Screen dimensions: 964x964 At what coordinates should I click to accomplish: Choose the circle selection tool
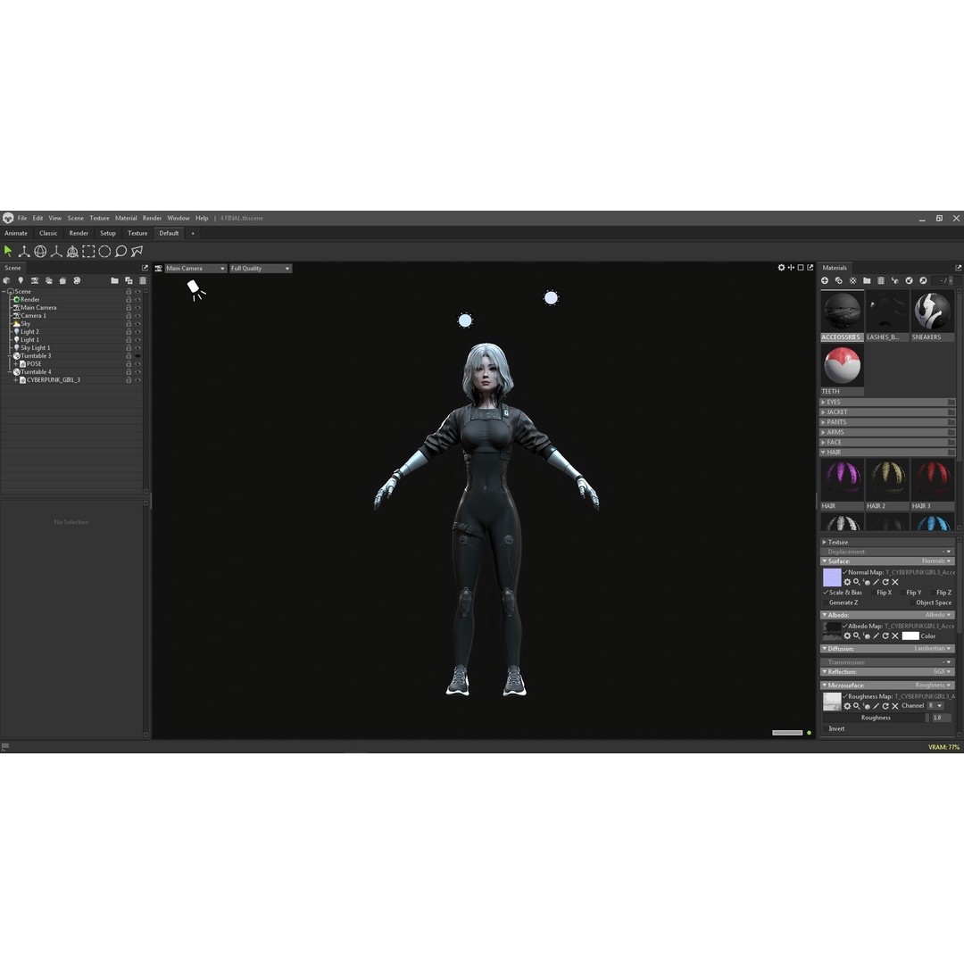104,251
